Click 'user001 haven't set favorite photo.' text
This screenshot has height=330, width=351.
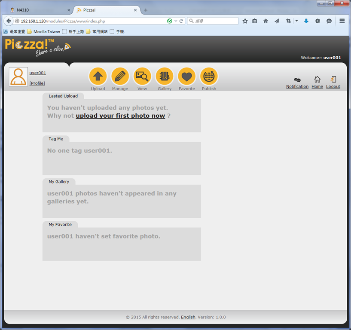[104, 236]
